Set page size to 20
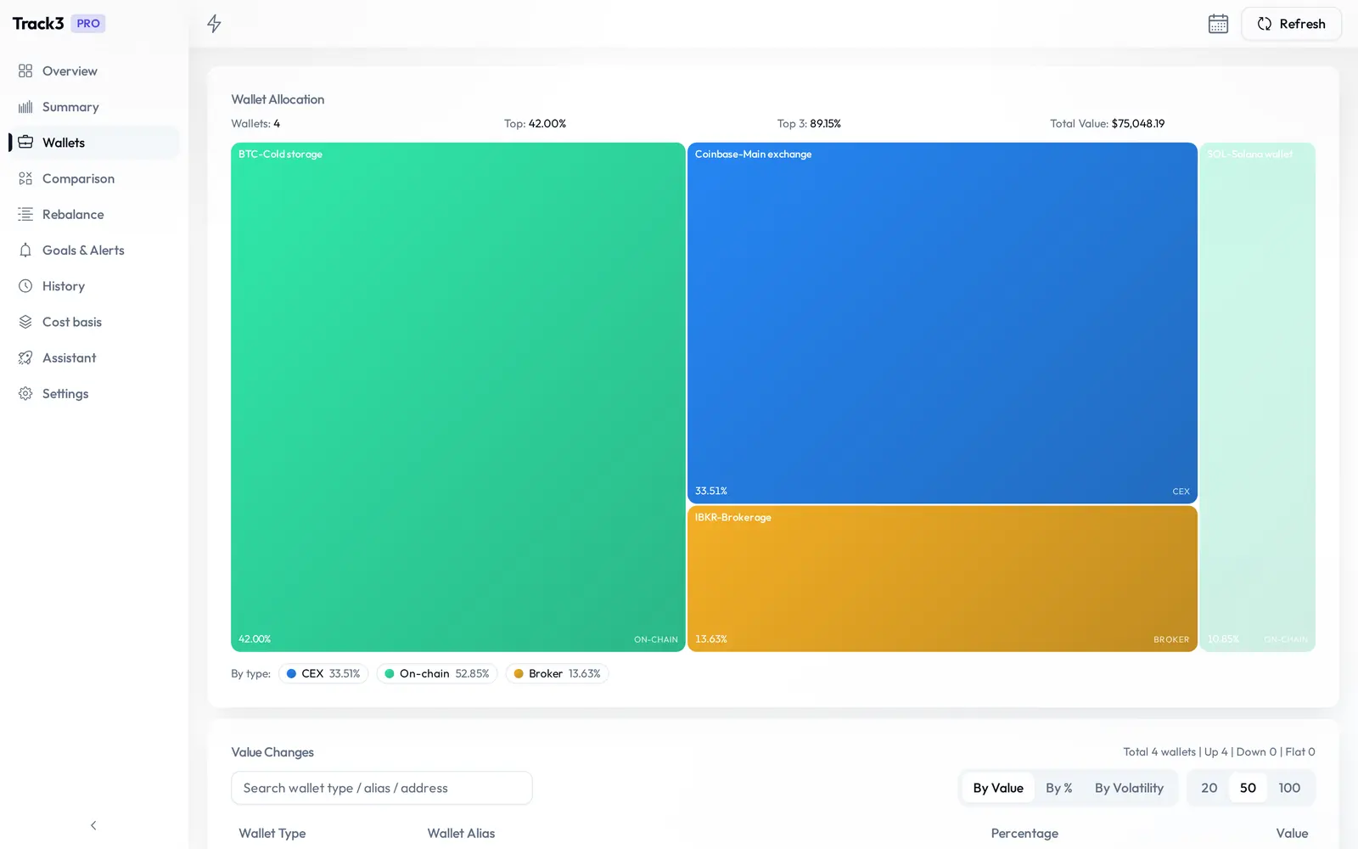This screenshot has width=1358, height=849. (1209, 788)
